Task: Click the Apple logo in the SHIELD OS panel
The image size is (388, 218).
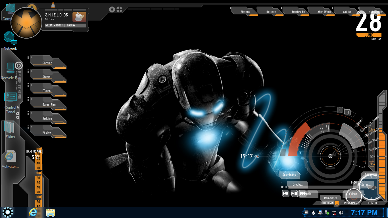Action: click(x=79, y=17)
